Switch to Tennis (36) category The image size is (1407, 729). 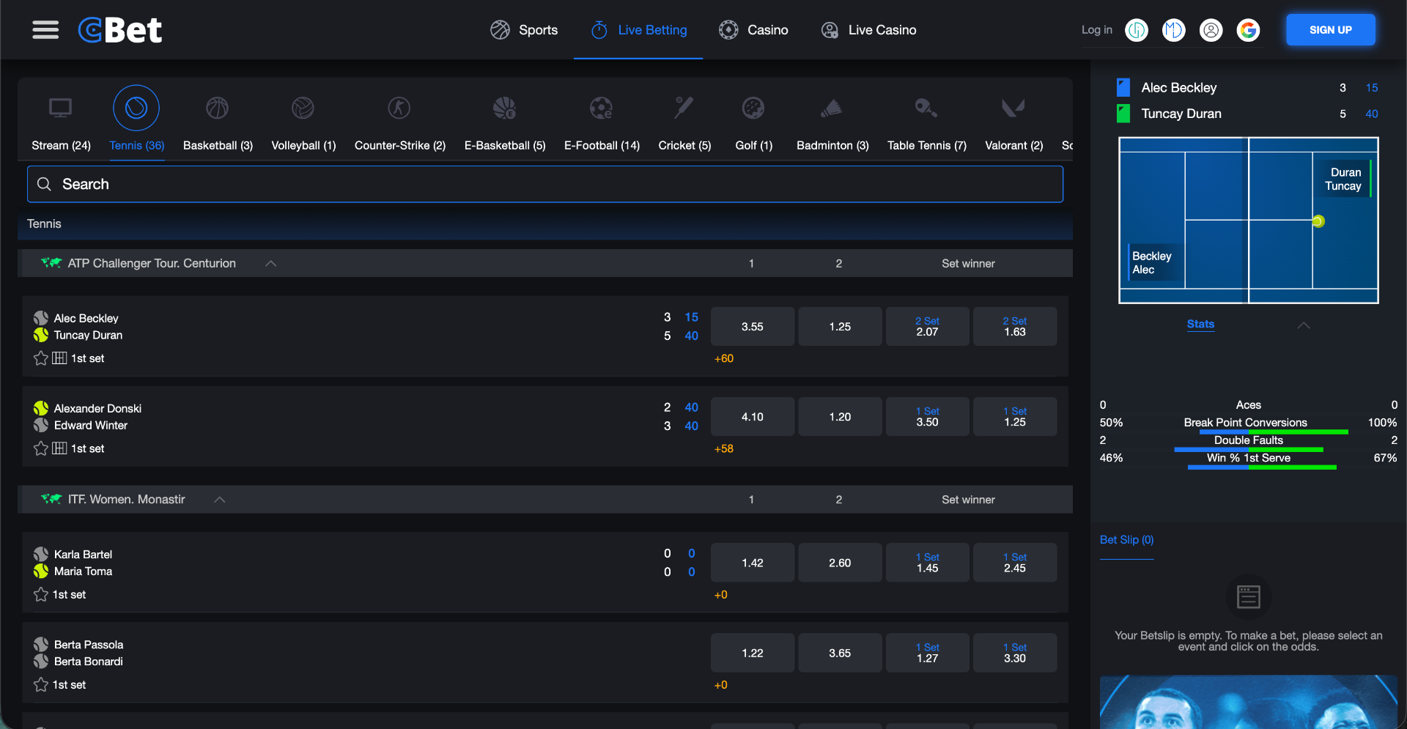pyautogui.click(x=136, y=145)
